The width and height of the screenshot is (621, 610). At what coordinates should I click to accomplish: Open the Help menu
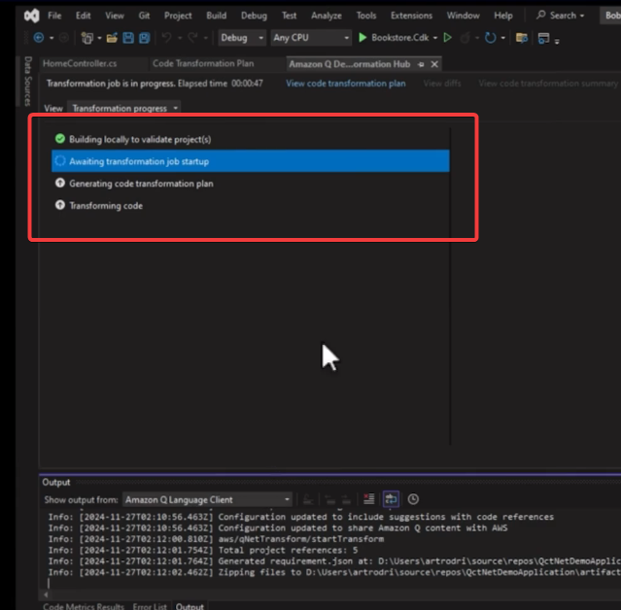pyautogui.click(x=503, y=16)
